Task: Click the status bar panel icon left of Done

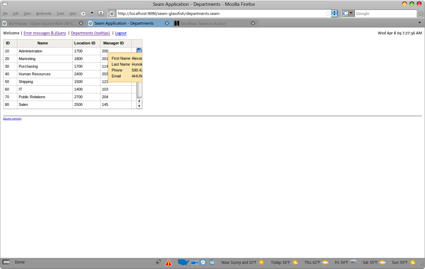Action: 6,262
